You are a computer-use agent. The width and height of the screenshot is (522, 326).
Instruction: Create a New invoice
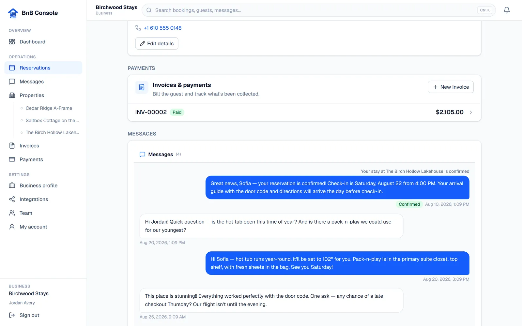[x=451, y=87]
